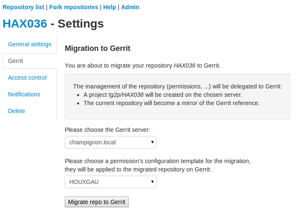This screenshot has height=214, width=307.
Task: Go to Fork repositories page
Action: click(x=74, y=7)
